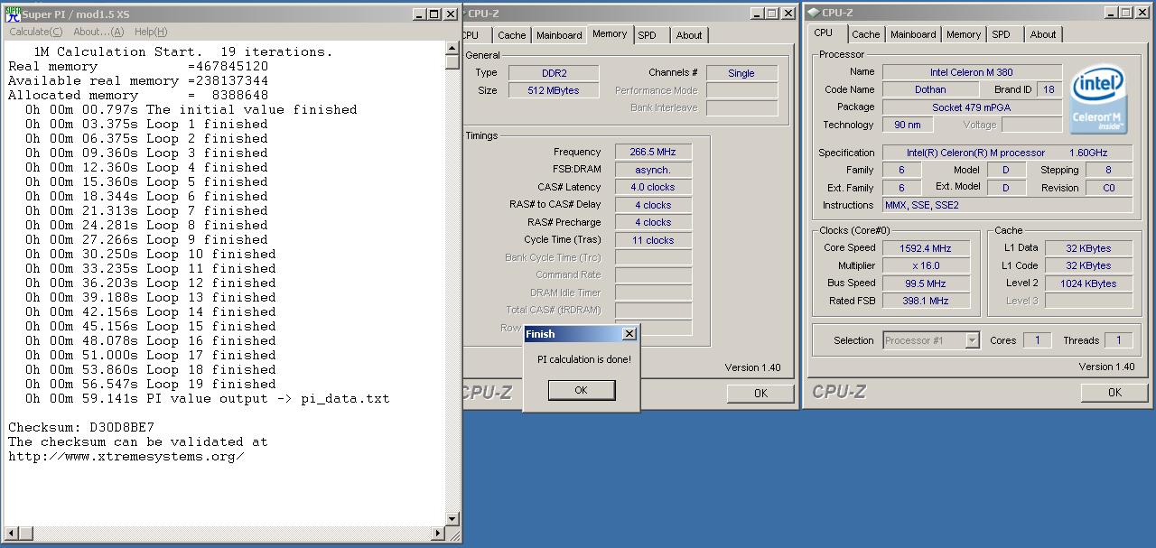
Task: Switch to Cache tab in left CPU-Z
Action: pos(511,35)
